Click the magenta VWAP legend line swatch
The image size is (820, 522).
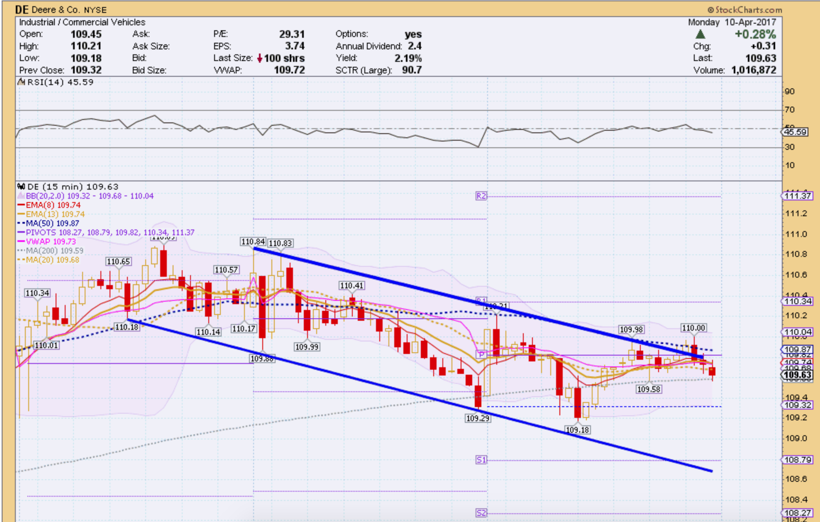[21, 241]
